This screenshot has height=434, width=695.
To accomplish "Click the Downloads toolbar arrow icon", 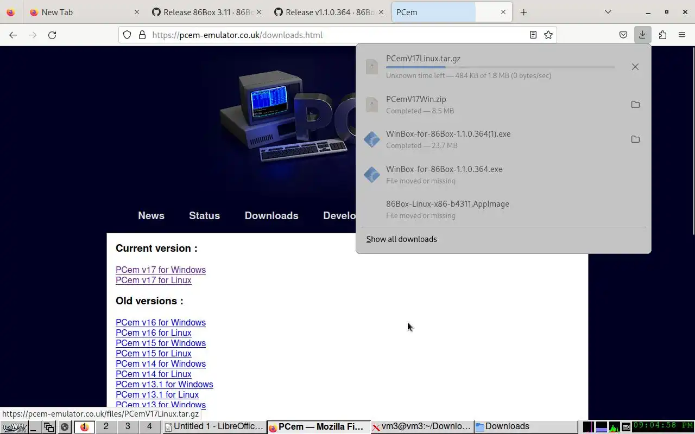I will coord(642,35).
